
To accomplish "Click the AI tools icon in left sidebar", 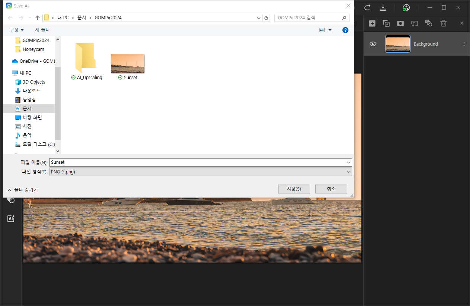I will (x=11, y=219).
